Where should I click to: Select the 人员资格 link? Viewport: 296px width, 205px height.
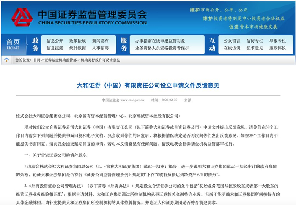(160, 48)
